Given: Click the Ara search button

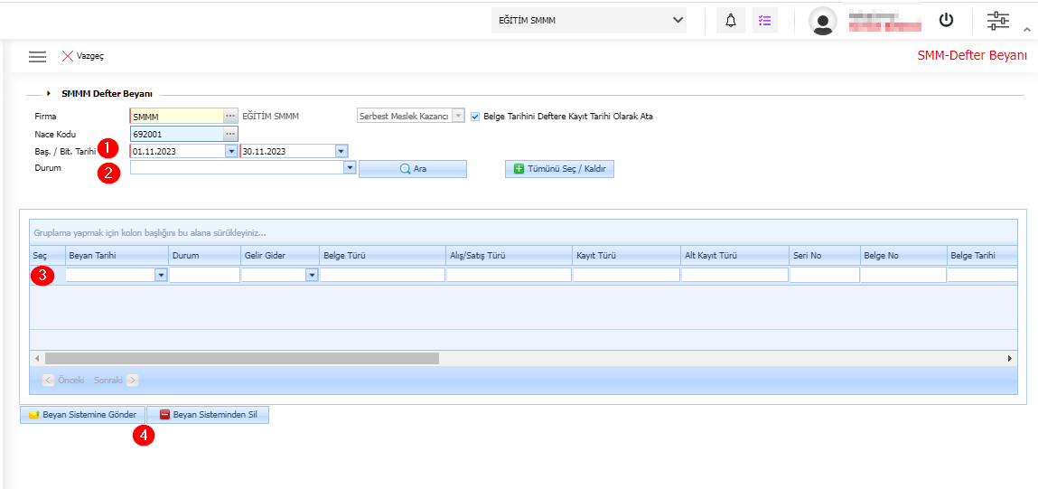Looking at the screenshot, I should click(x=413, y=169).
